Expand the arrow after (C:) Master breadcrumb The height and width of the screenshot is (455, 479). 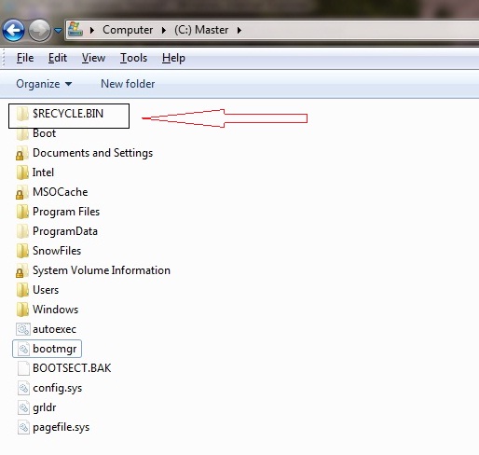click(x=239, y=30)
